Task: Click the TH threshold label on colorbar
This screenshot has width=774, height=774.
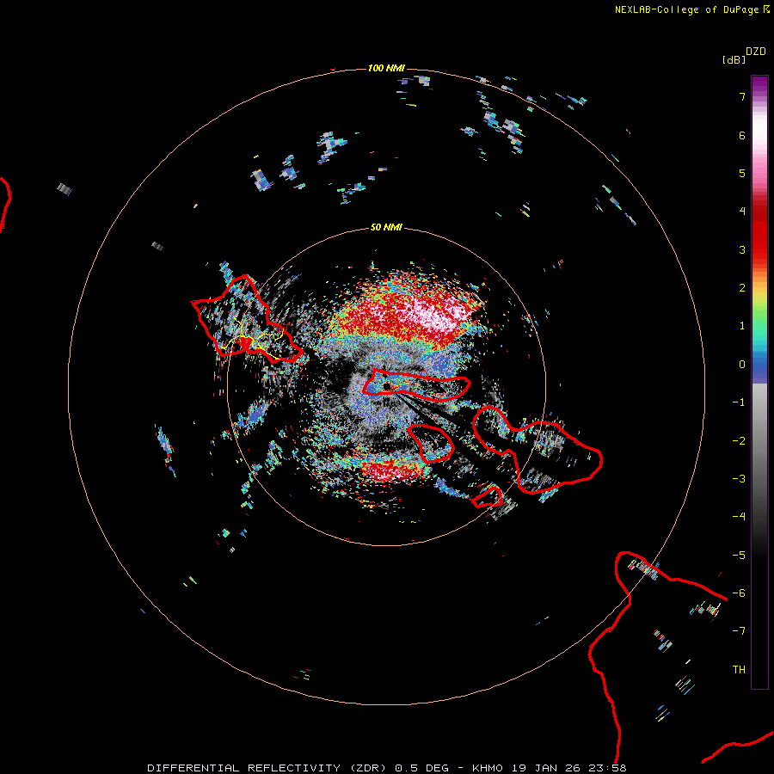Action: 739,670
